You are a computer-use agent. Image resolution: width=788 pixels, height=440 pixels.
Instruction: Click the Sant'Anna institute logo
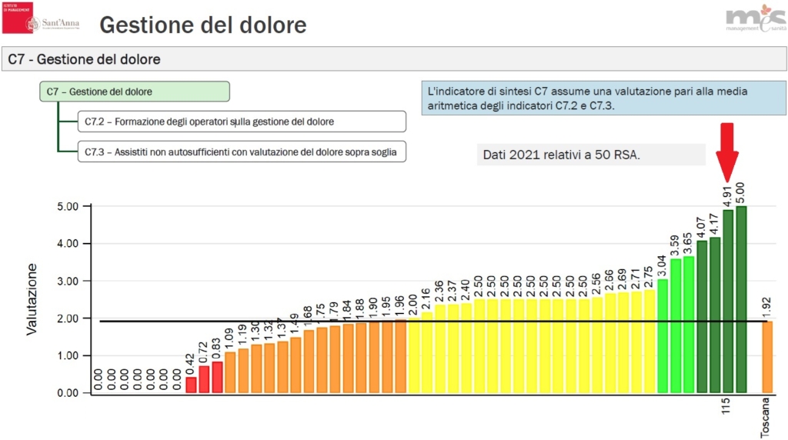point(41,18)
